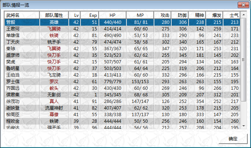Sort by 攻击 column header
The height and width of the screenshot is (148, 251).
pos(163,15)
